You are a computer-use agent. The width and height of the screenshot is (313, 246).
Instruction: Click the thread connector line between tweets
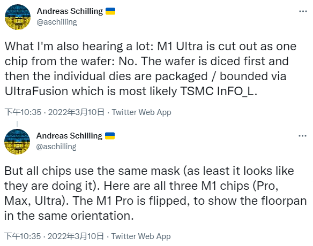pyautogui.click(x=17, y=124)
